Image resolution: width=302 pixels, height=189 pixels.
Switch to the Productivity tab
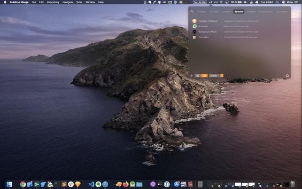(x=266, y=12)
